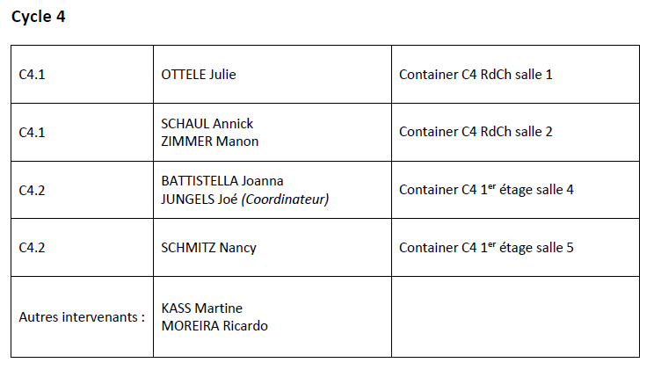Click the name KASS Martine
This screenshot has width=654, height=370.
click(x=201, y=308)
